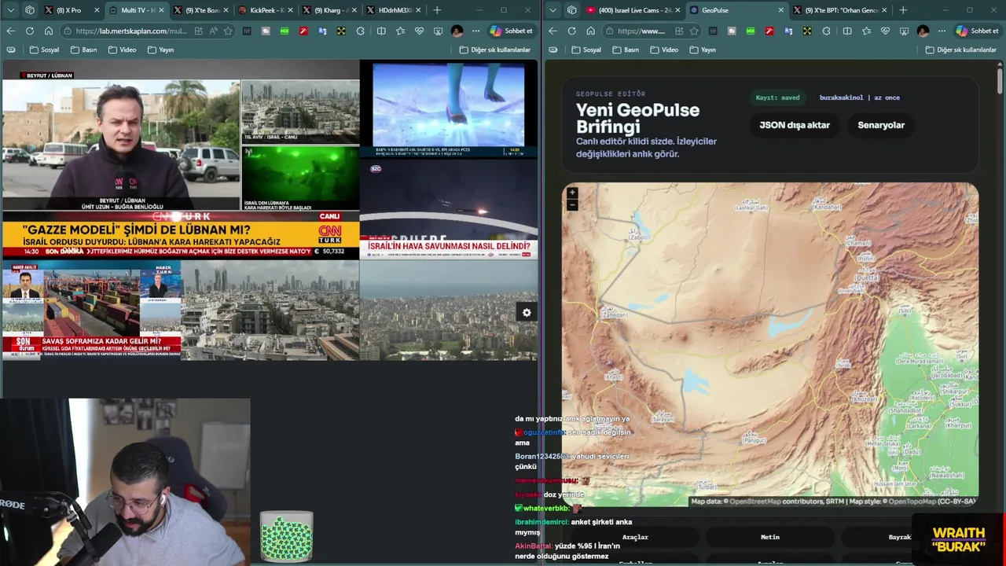Select İsrail'in hava savunması stream
This screenshot has width=1006, height=566.
449,209
